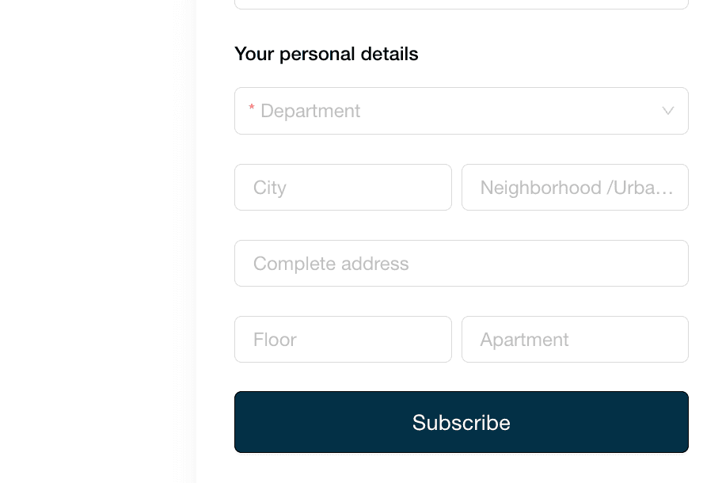The width and height of the screenshot is (722, 483).
Task: Click the Department placeholder text
Action: (x=310, y=111)
